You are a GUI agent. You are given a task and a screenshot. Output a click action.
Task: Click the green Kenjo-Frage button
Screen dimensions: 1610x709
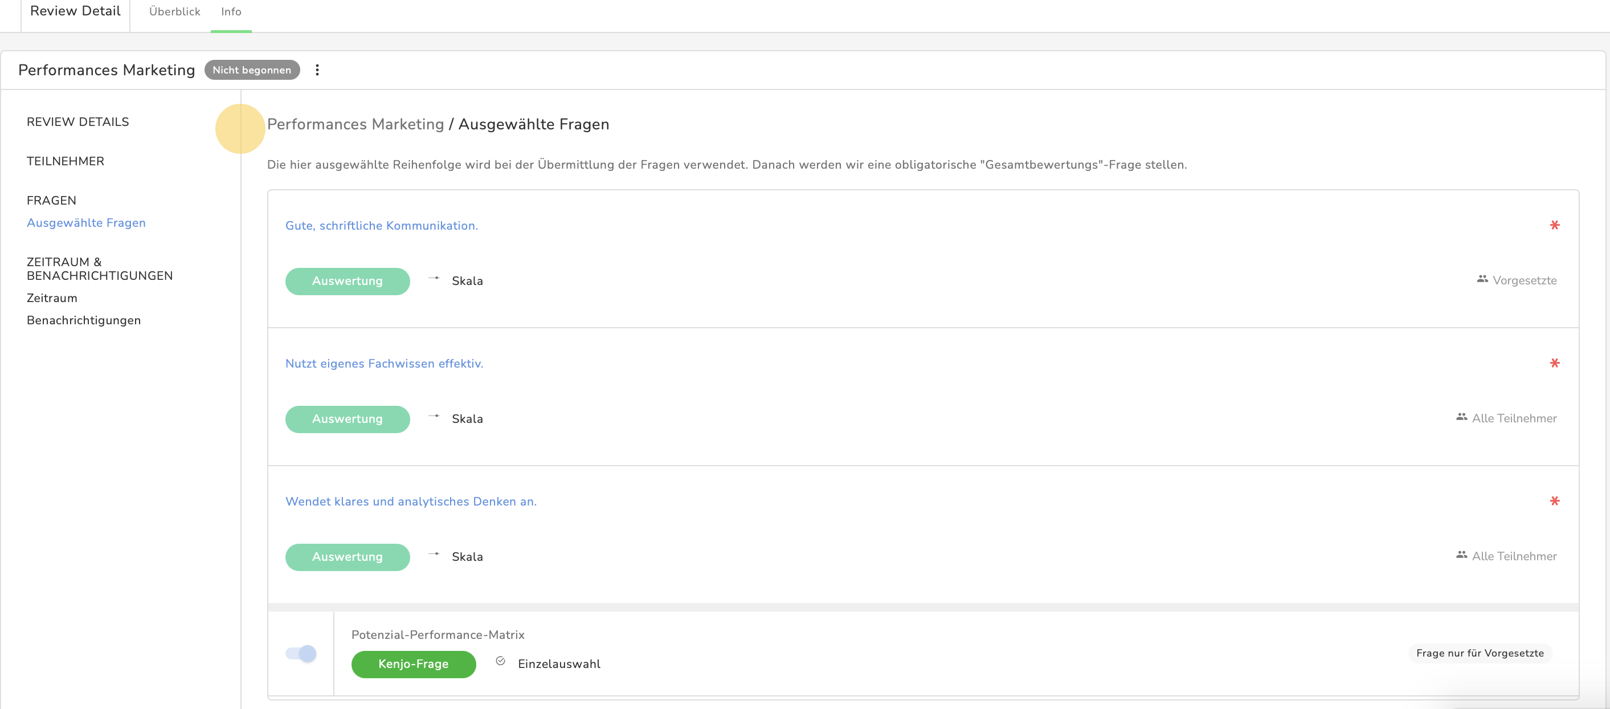click(413, 664)
